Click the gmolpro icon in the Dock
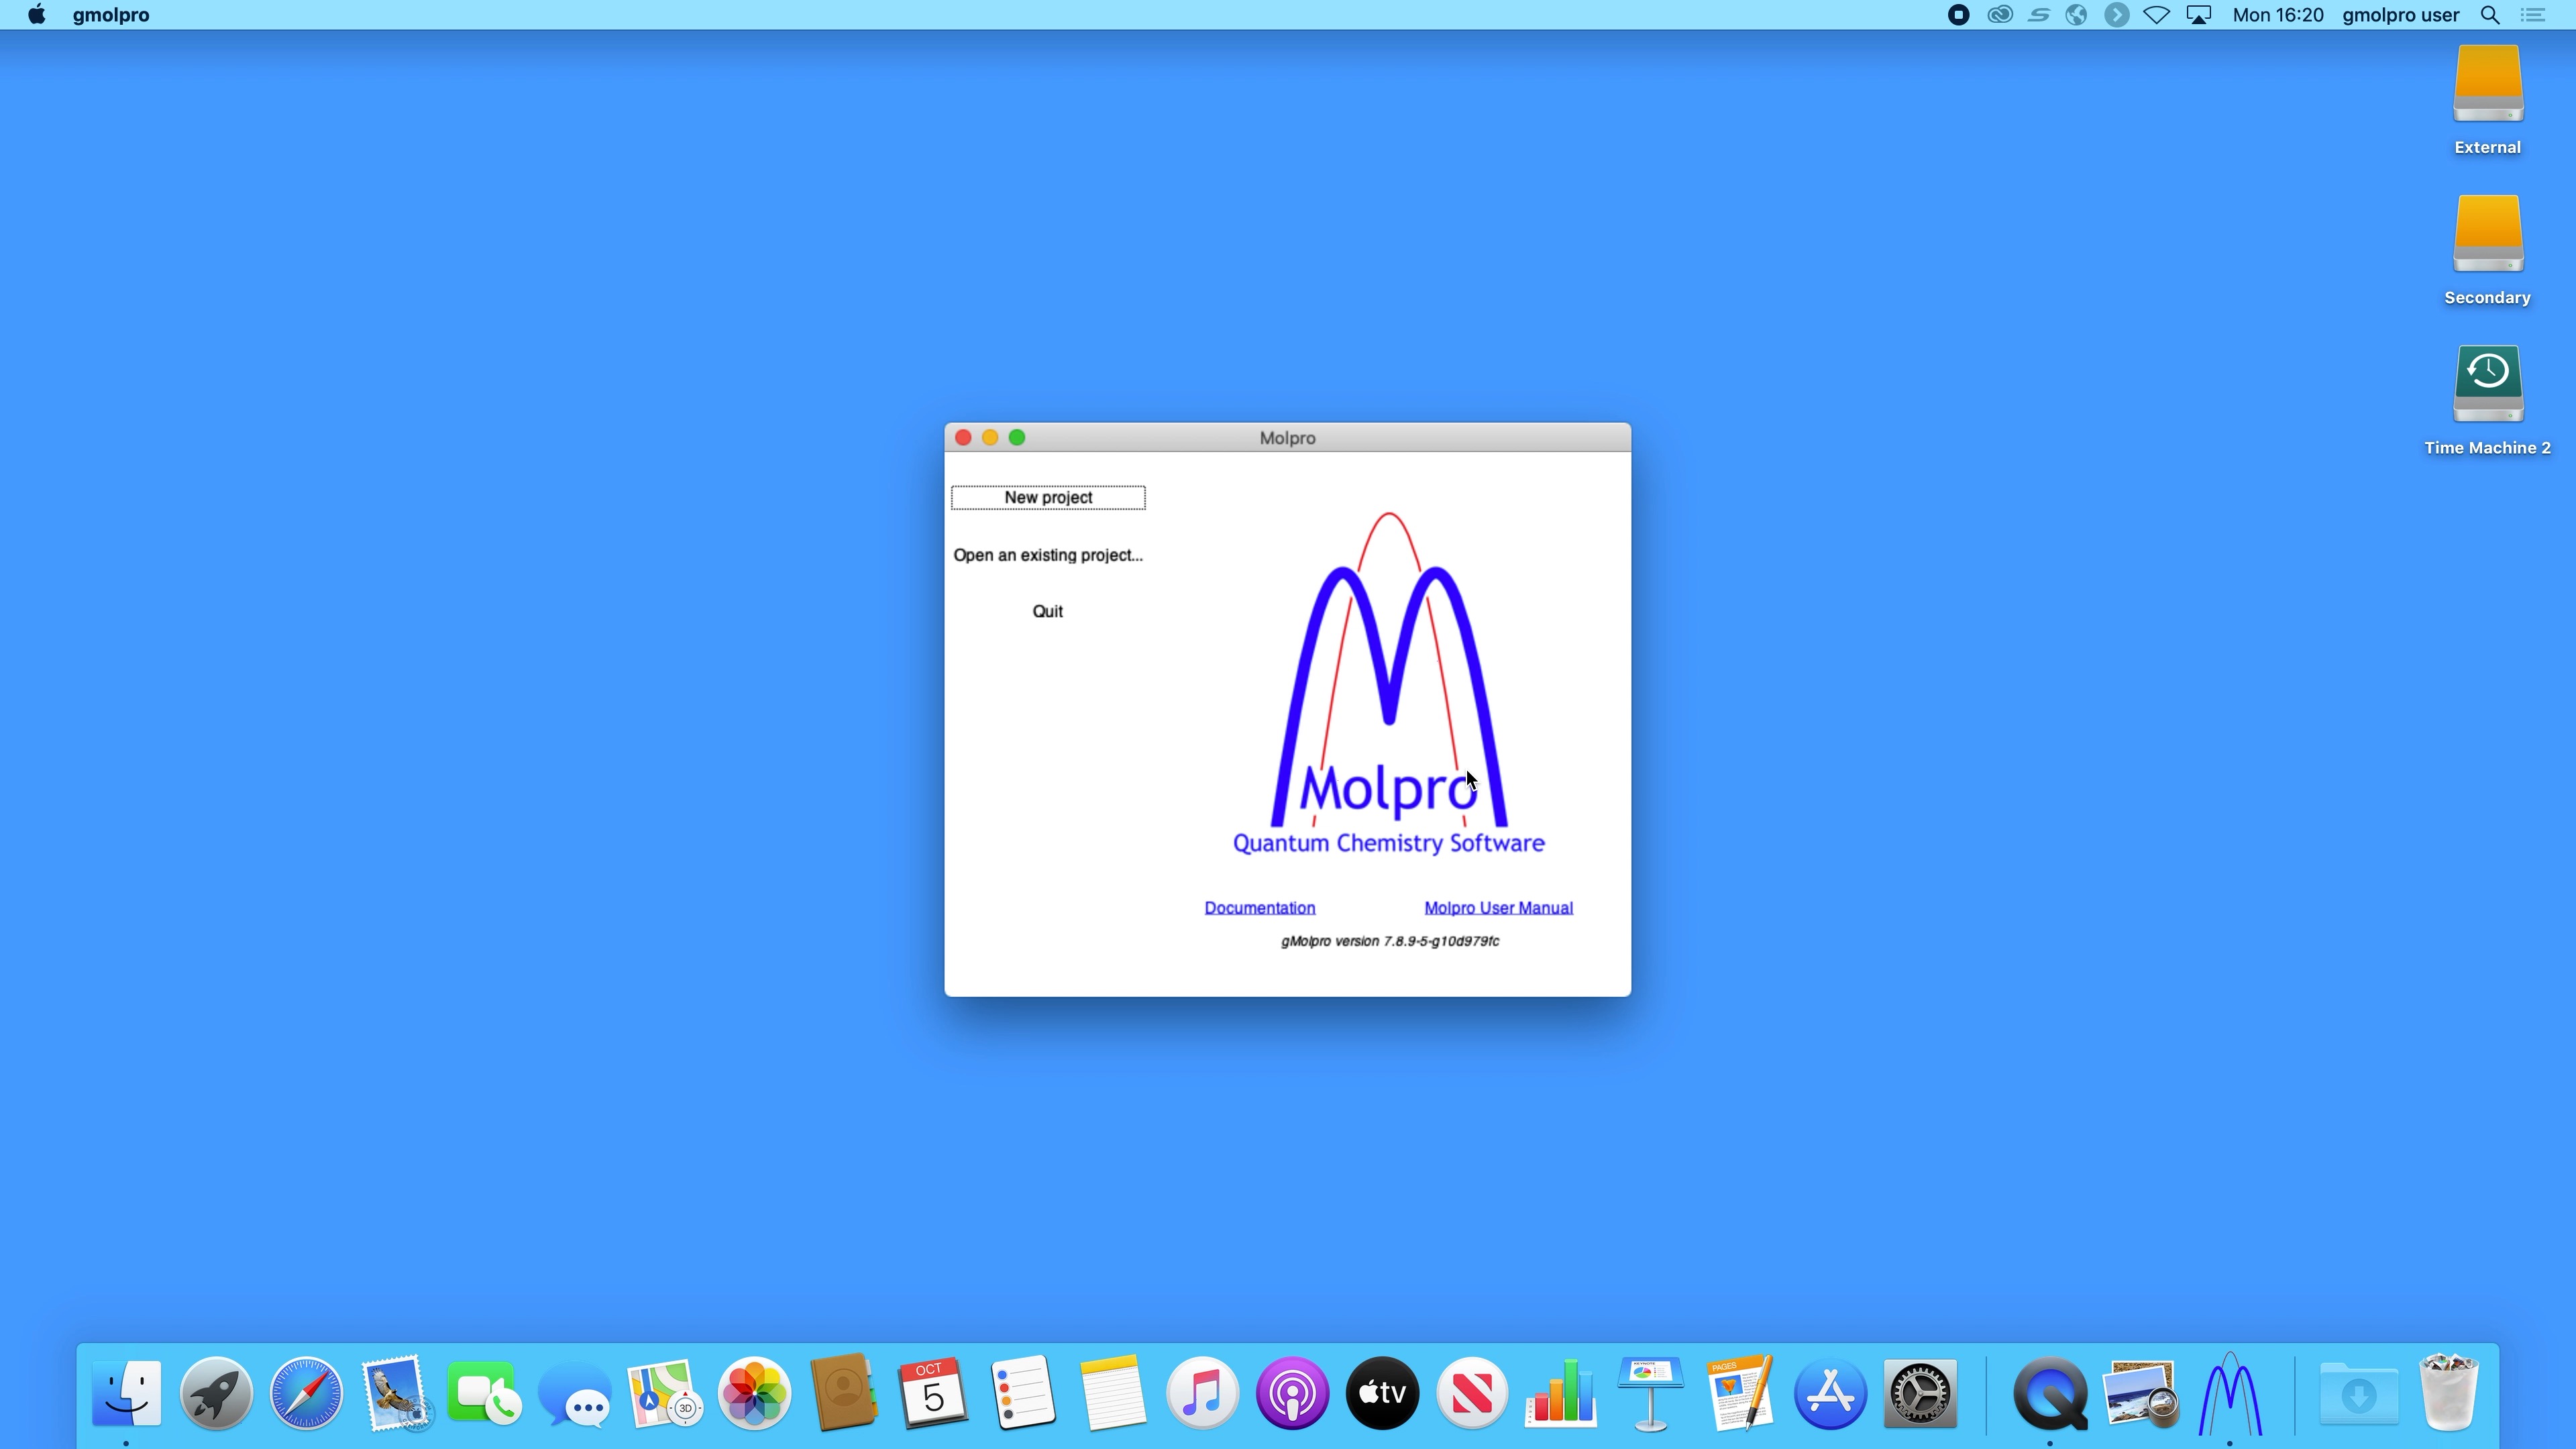This screenshot has height=1449, width=2576. point(2229,1393)
